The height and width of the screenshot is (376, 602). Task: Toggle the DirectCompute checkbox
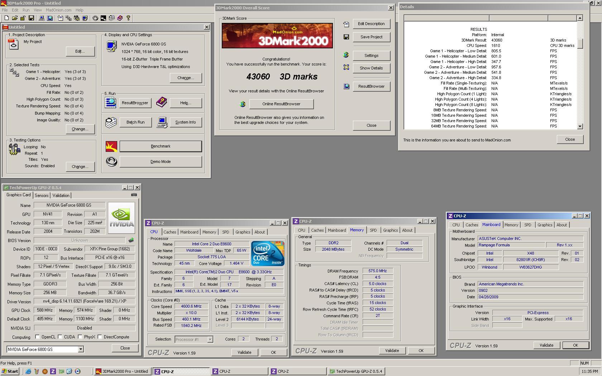(x=100, y=337)
